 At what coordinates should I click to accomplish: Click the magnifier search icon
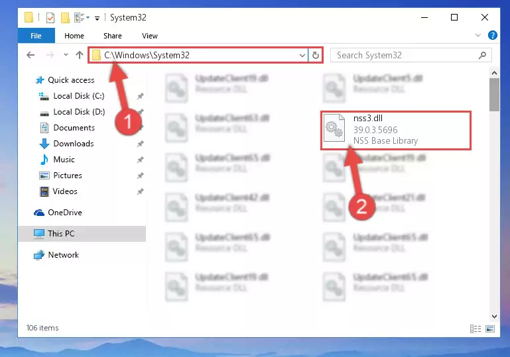482,55
